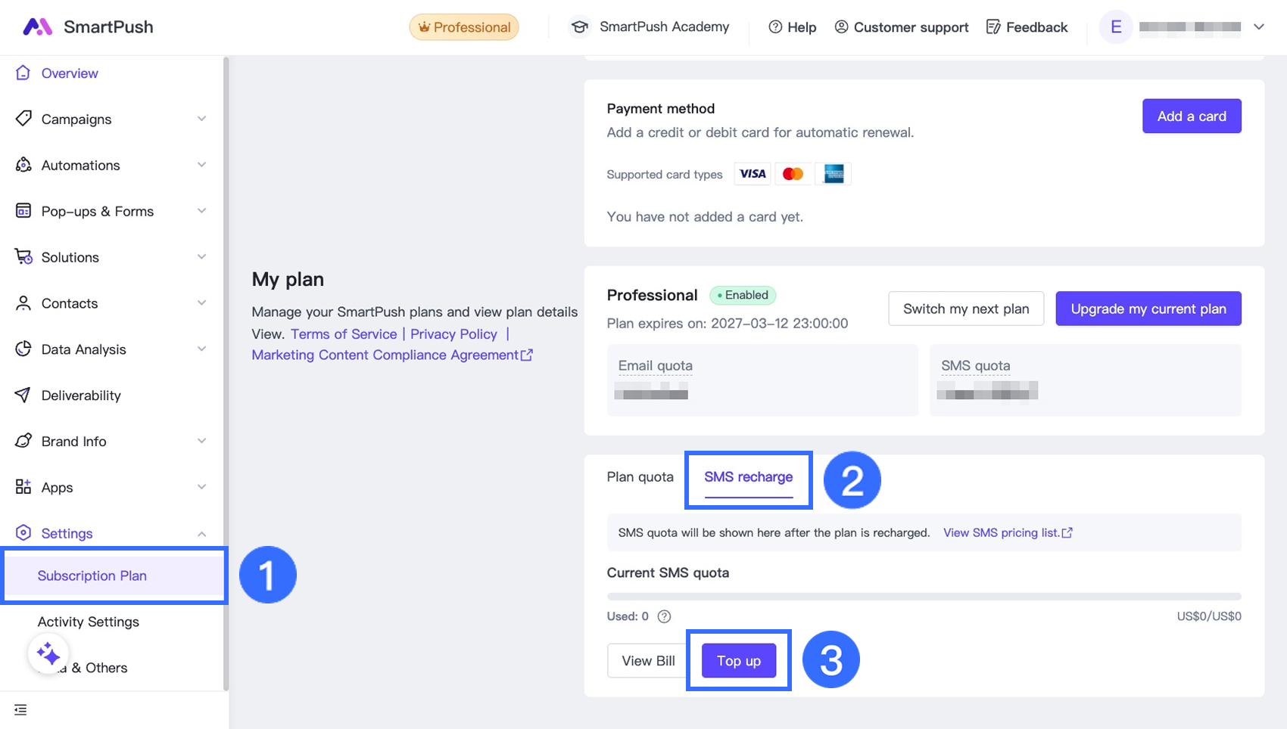
Task: Click the Add a card button
Action: (x=1191, y=116)
